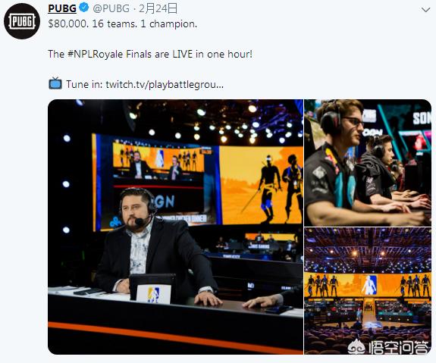This screenshot has height=363, width=436.
Task: Click the tweet text '$80,000. 16 teams'
Action: pos(93,24)
